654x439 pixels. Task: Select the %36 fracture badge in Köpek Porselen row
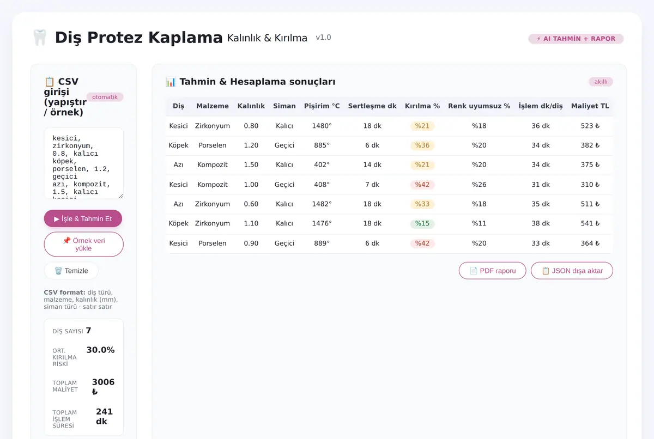tap(422, 145)
